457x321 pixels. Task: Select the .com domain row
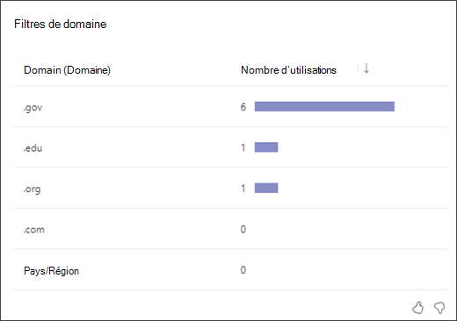(230, 229)
